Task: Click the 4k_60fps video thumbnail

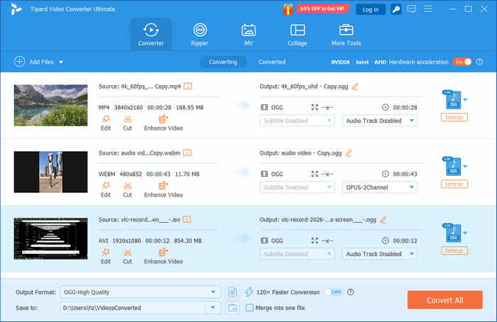Action: coord(50,106)
